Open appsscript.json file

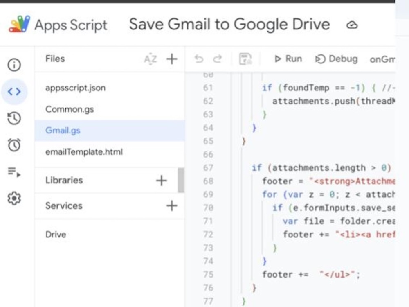click(110, 88)
